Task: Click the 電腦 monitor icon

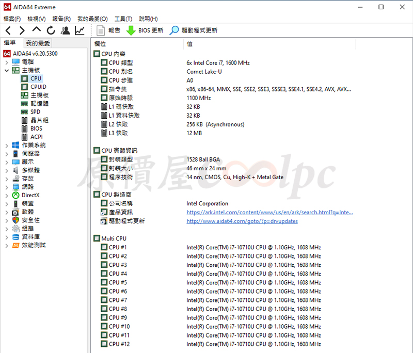Action: tap(16, 62)
